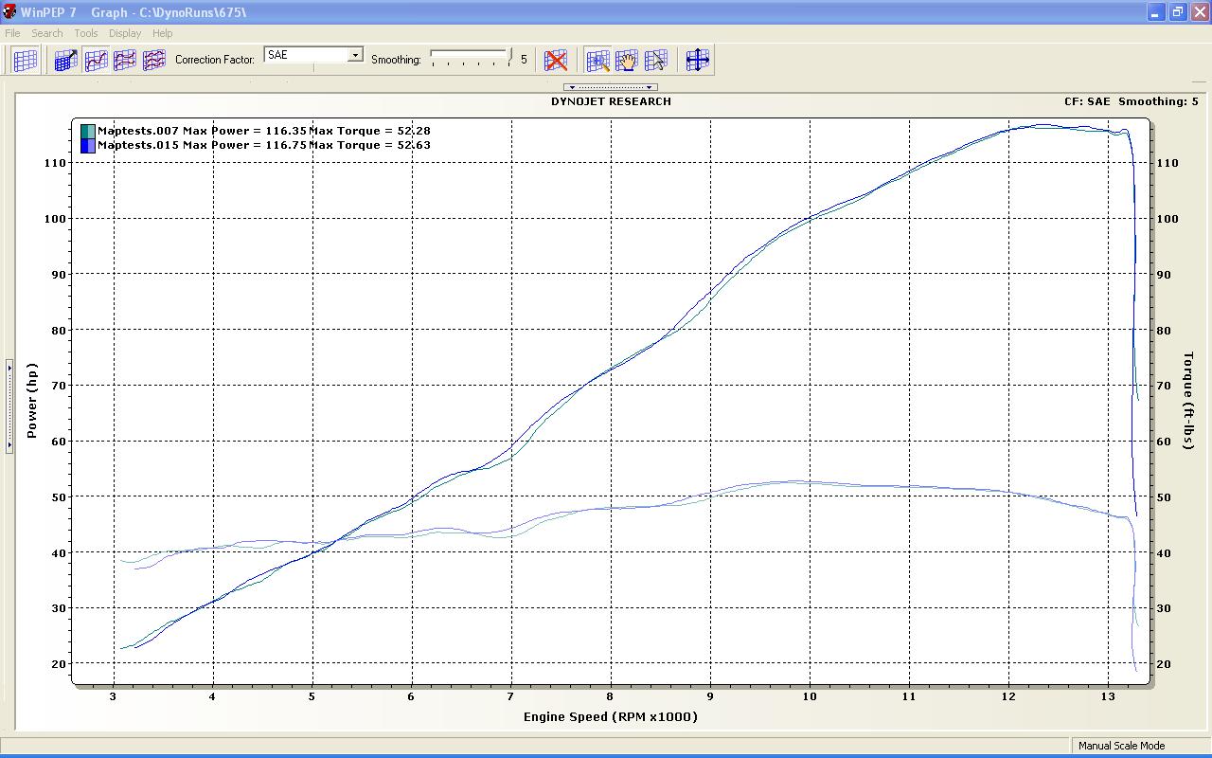The image size is (1212, 758).
Task: Click the Smoothing slider handle
Action: tap(510, 56)
